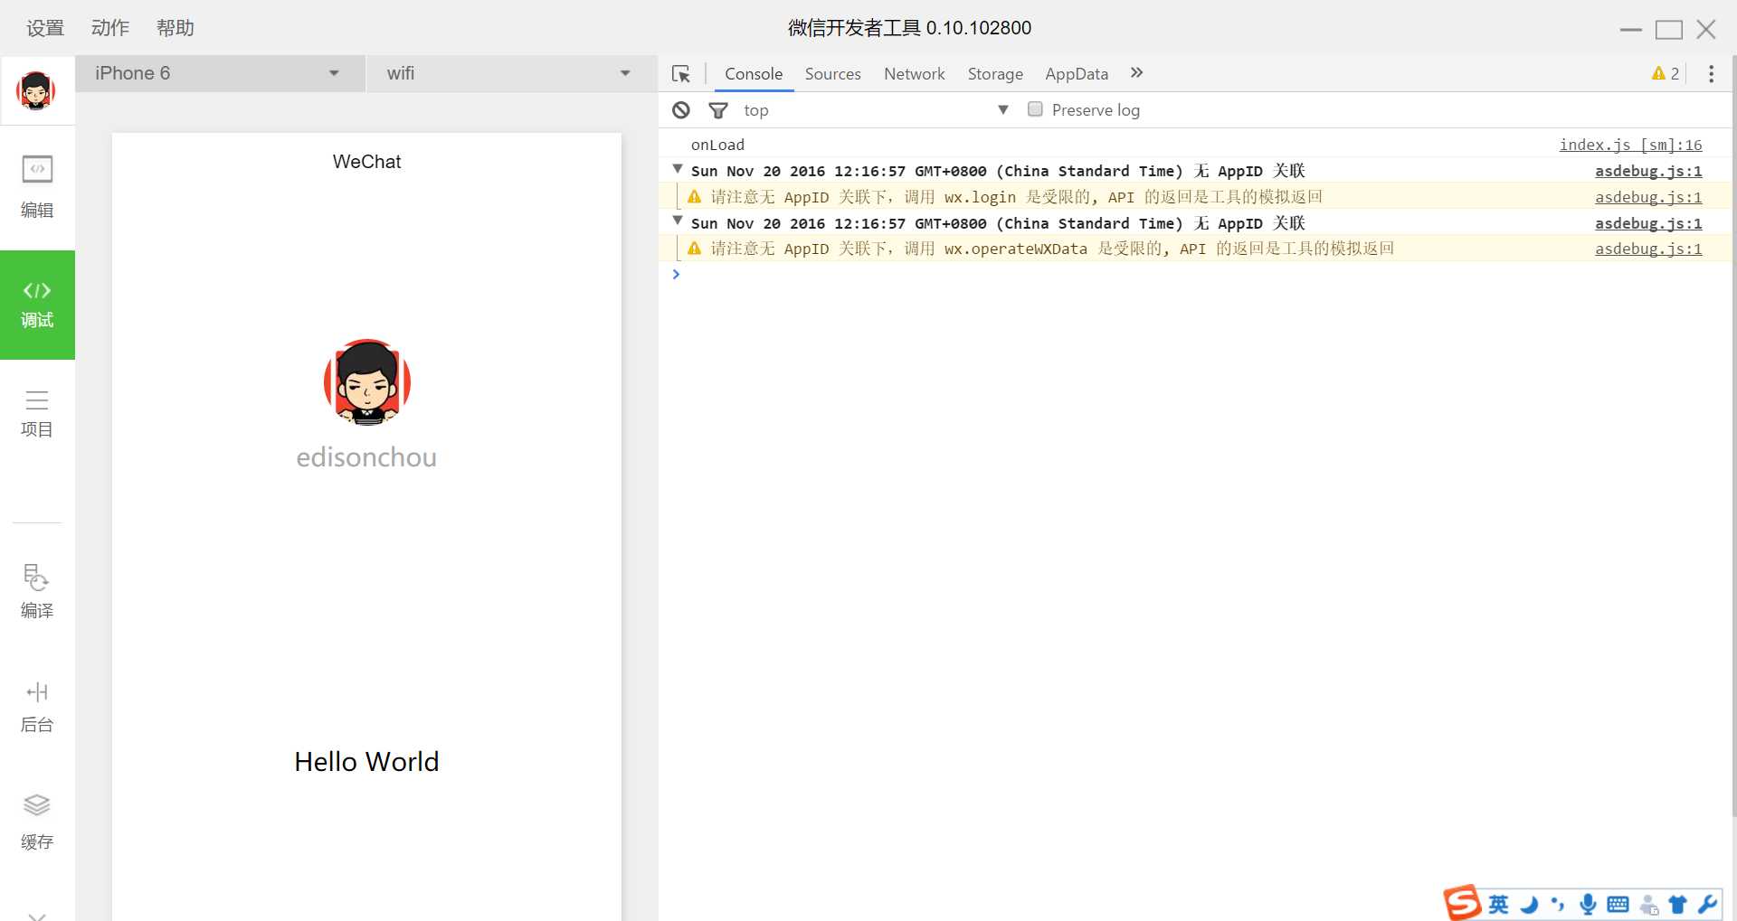Clear the console with the ban icon

[681, 110]
